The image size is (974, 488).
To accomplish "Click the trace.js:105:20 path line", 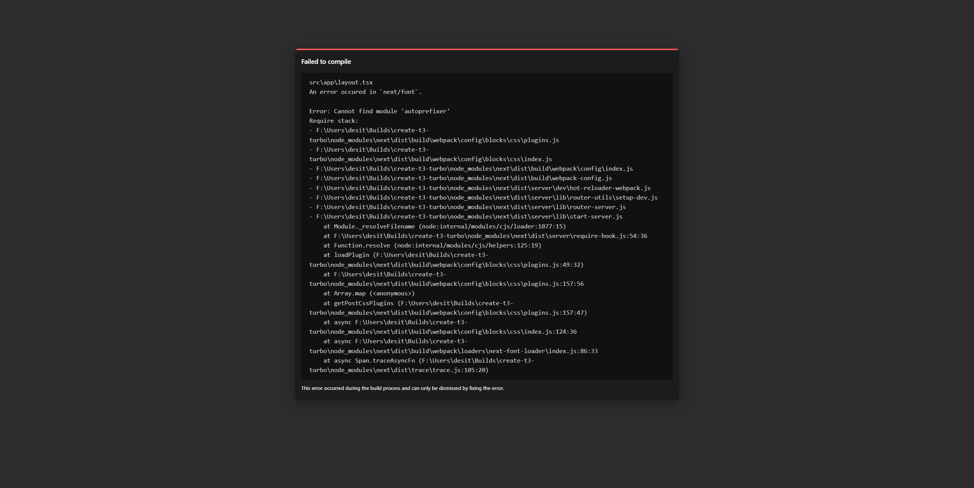I will click(399, 370).
